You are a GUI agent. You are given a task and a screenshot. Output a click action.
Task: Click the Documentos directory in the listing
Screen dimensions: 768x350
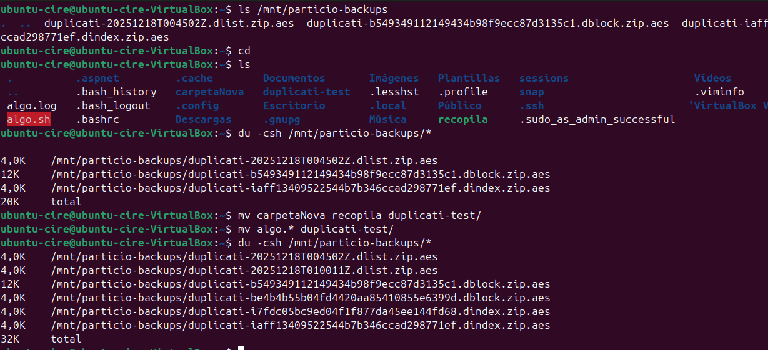[x=294, y=78]
